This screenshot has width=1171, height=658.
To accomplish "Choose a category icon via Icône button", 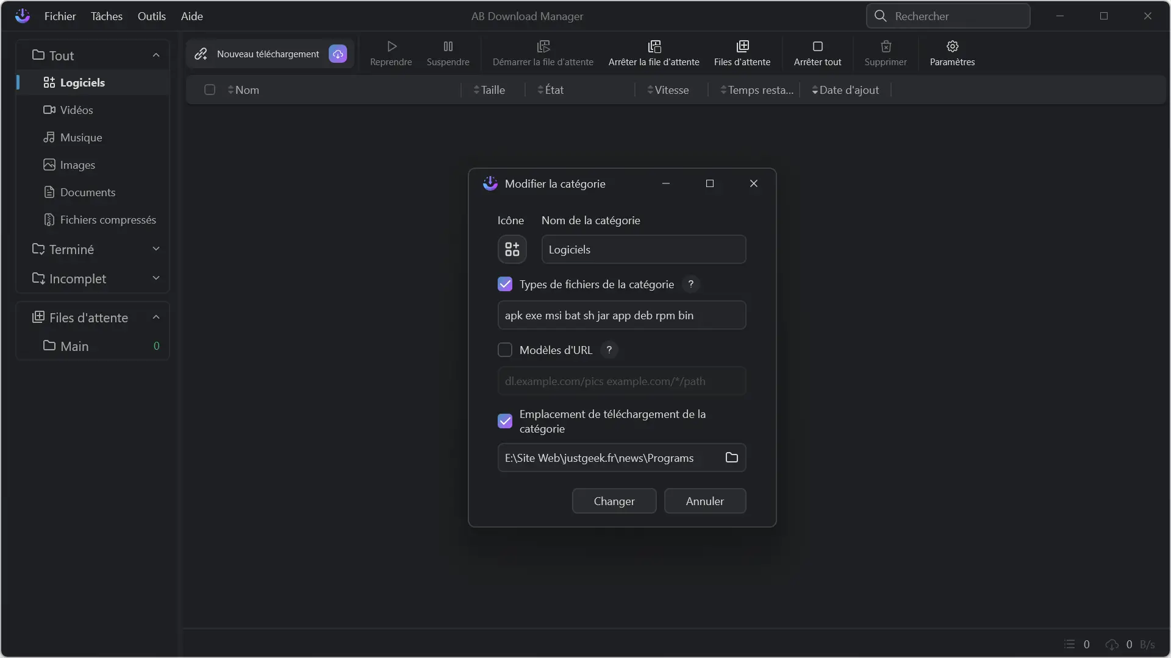I will [512, 249].
